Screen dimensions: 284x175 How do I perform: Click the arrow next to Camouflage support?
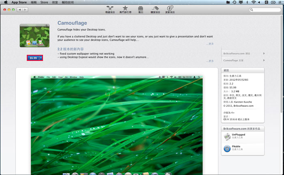point(264,60)
